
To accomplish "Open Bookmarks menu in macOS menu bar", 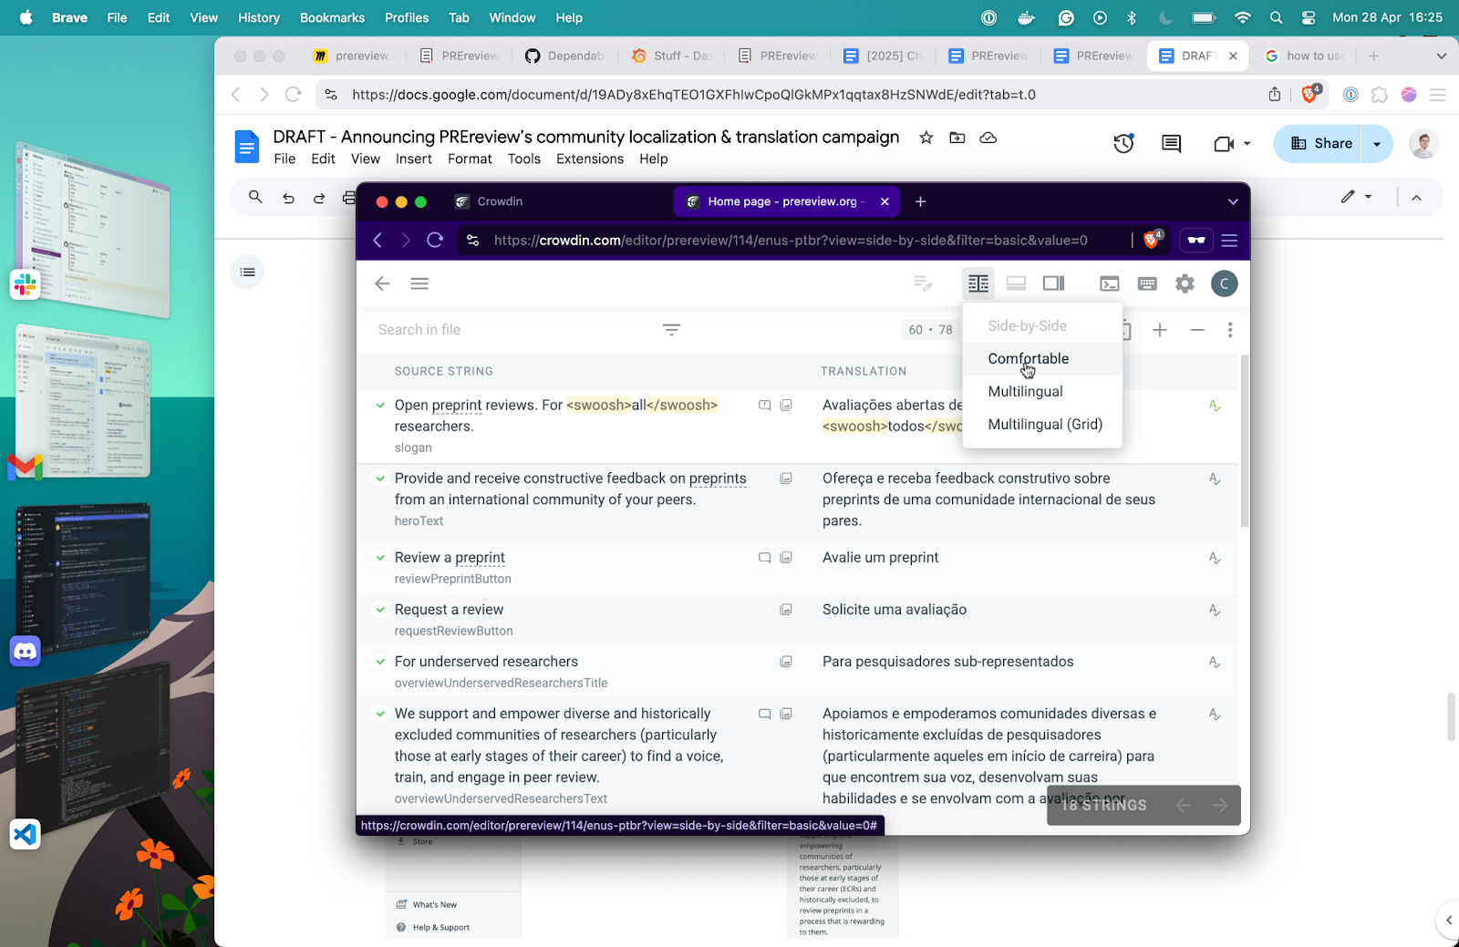I will (x=332, y=17).
